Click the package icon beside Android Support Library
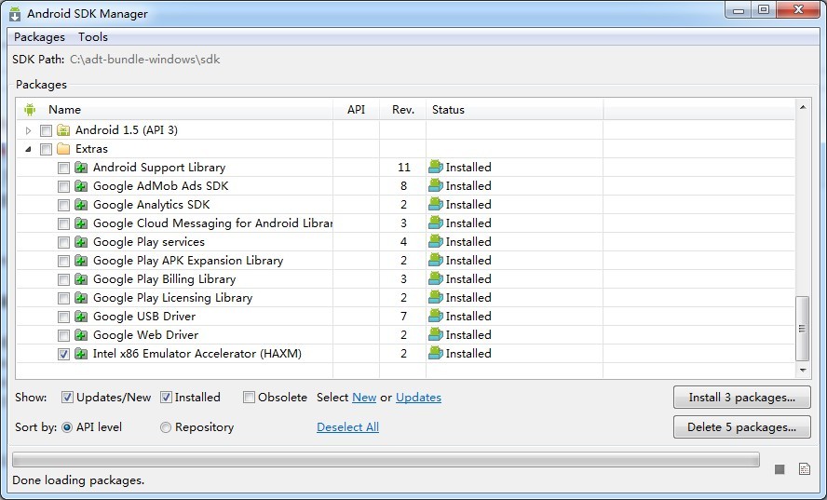827x500 pixels. (81, 168)
